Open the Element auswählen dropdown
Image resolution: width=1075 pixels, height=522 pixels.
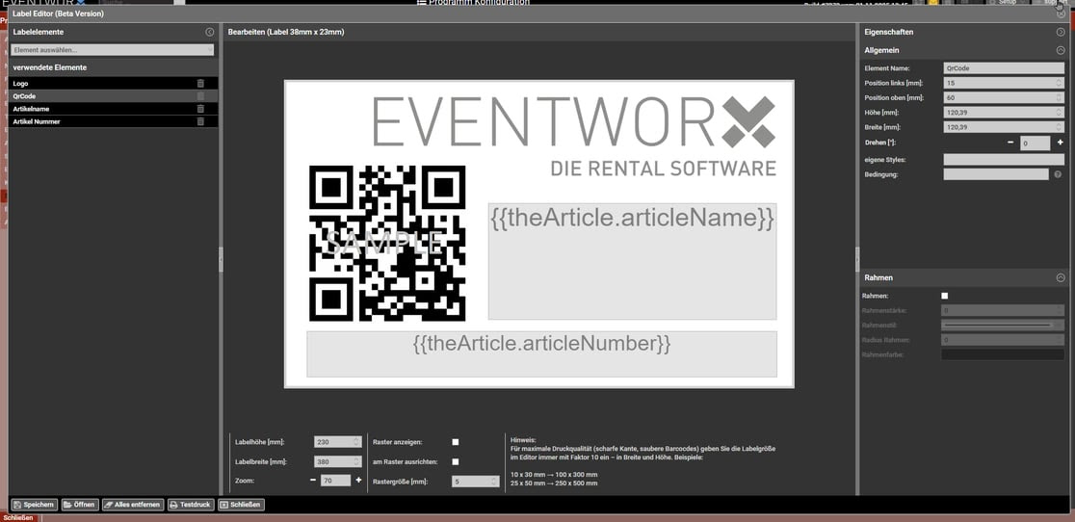[x=113, y=49]
